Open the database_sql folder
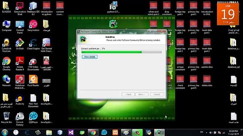243x136 pixels. click(234, 63)
